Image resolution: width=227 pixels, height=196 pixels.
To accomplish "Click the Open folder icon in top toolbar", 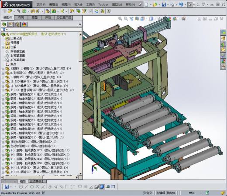I will click(155, 5).
